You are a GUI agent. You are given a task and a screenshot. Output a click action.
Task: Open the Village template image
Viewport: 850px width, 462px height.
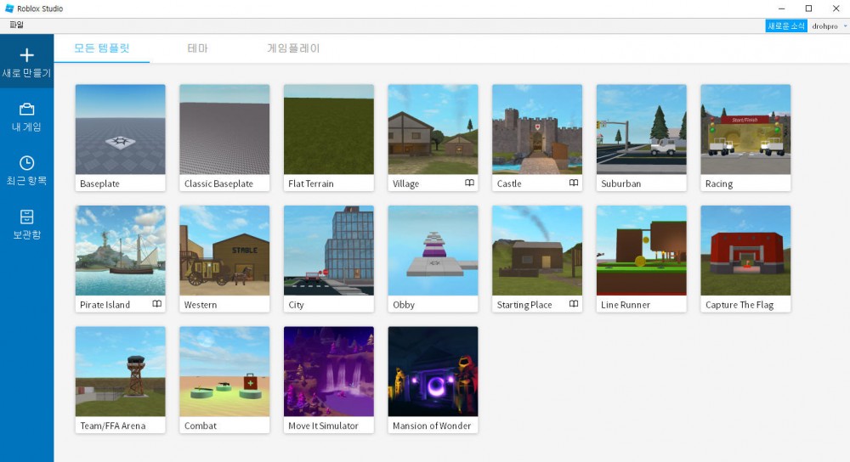coord(433,129)
